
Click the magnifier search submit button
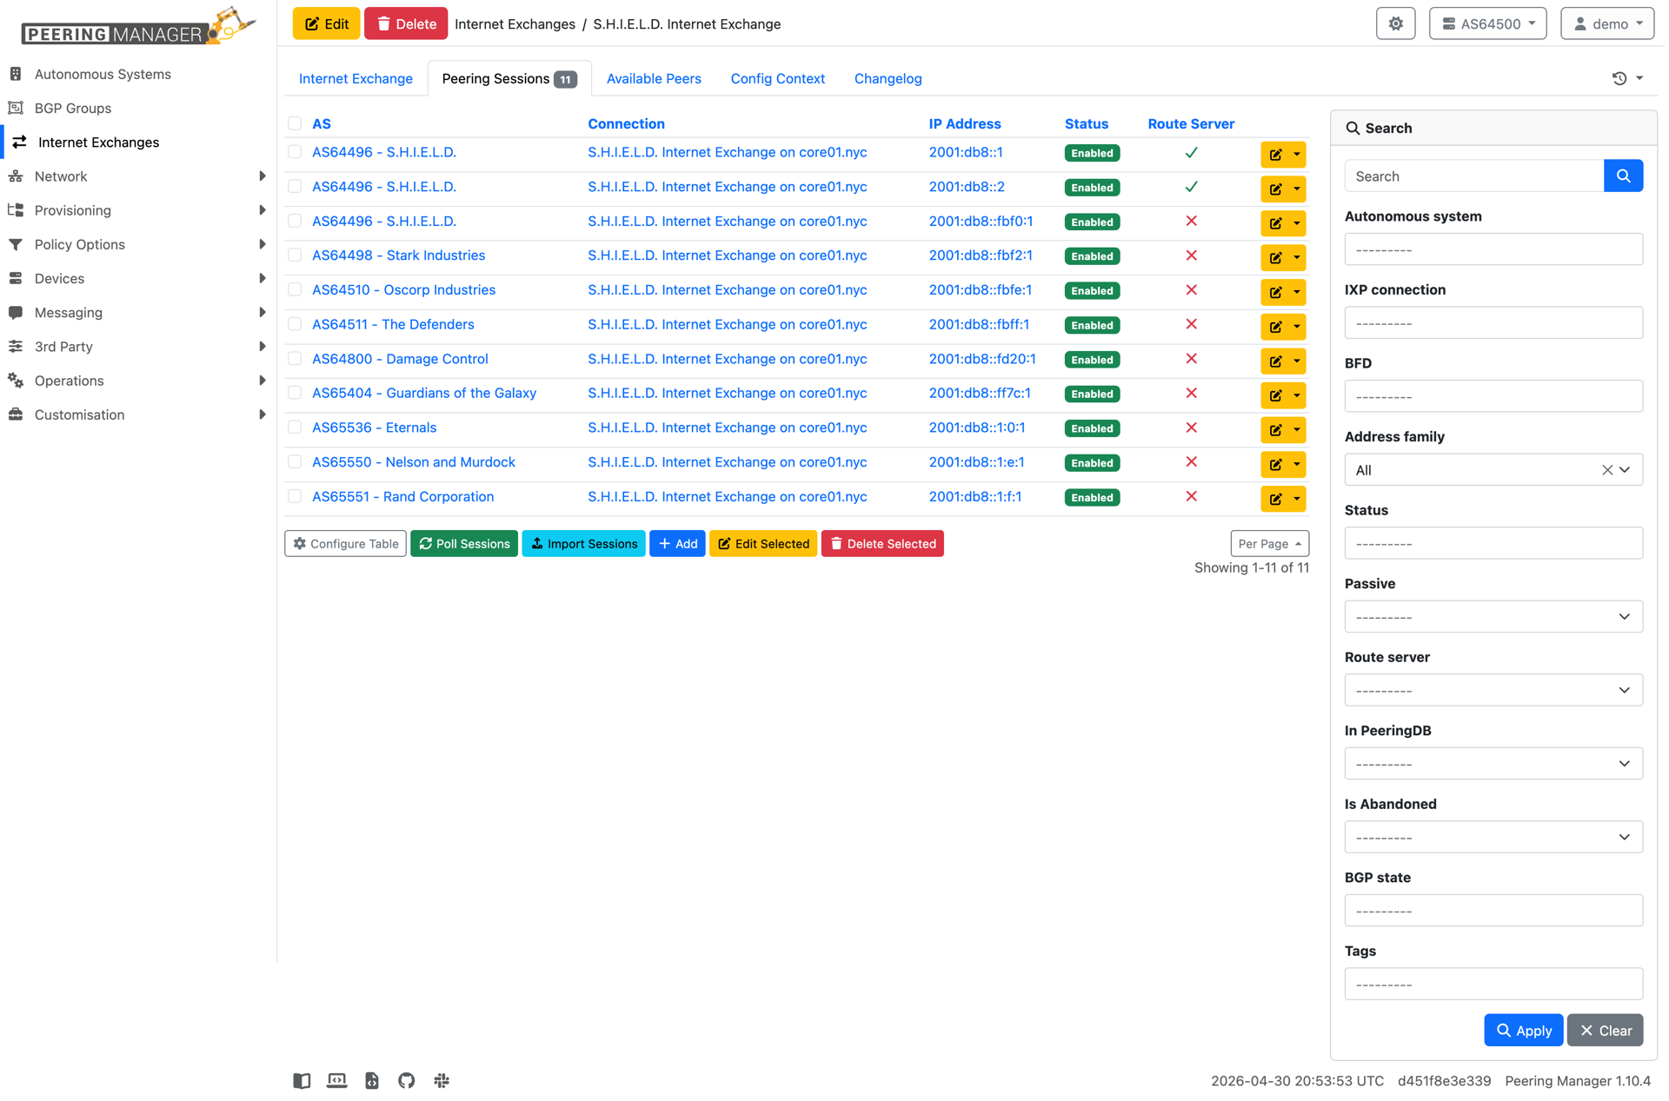coord(1622,176)
